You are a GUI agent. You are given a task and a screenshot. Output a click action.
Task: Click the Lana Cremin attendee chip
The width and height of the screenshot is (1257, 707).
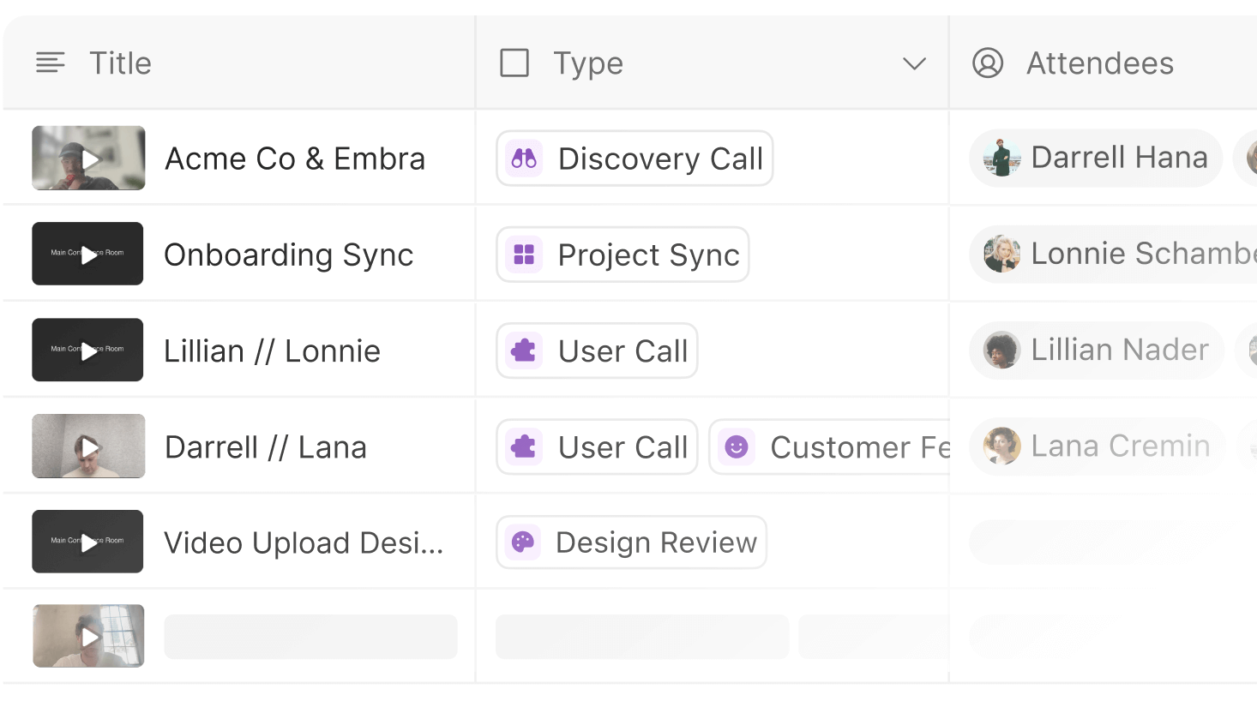1097,446
